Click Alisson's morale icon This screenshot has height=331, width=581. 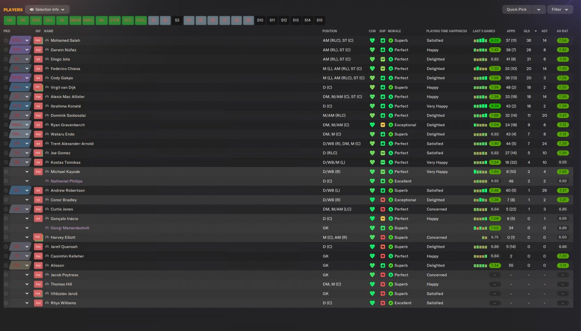pyautogui.click(x=391, y=266)
